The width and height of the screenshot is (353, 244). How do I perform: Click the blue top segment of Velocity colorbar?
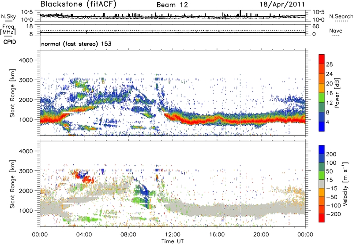click(322, 150)
